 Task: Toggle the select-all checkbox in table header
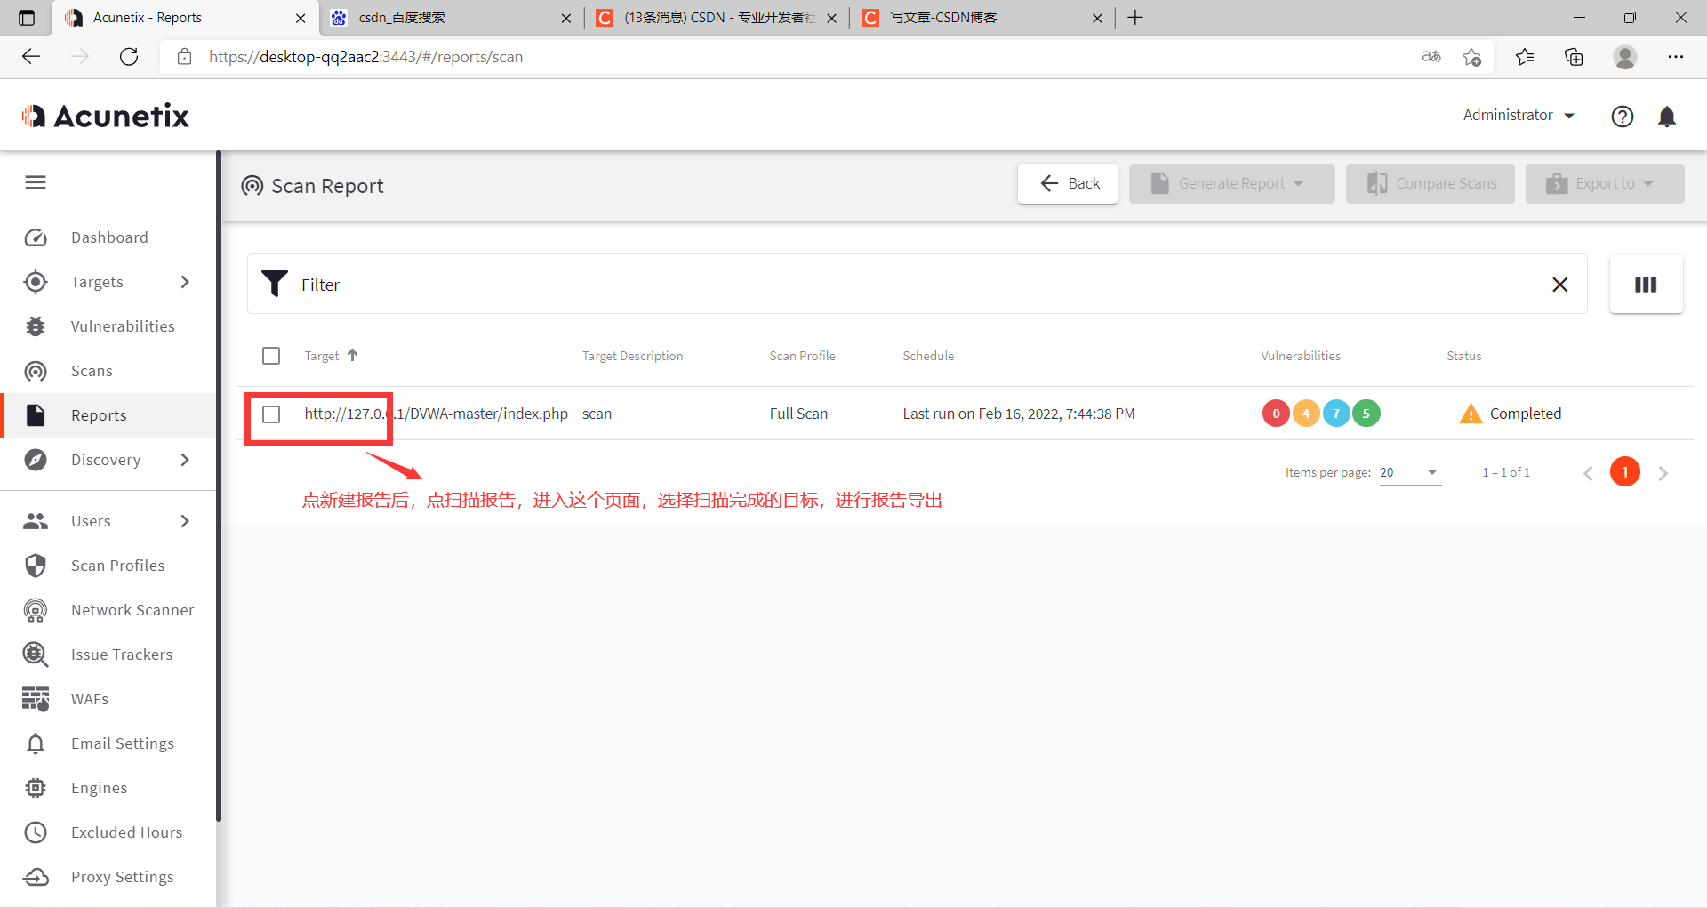pos(271,356)
